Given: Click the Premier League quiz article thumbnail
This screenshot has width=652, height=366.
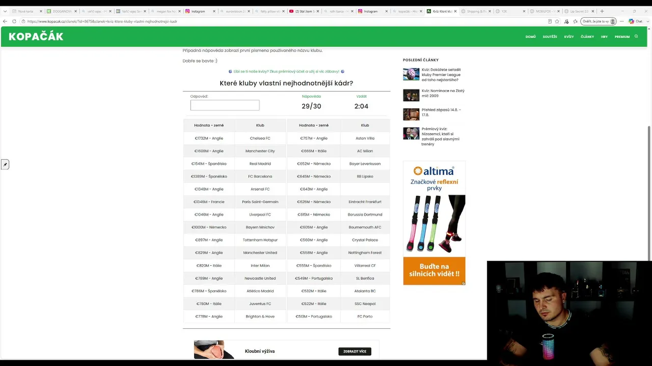Looking at the screenshot, I should click(x=411, y=74).
